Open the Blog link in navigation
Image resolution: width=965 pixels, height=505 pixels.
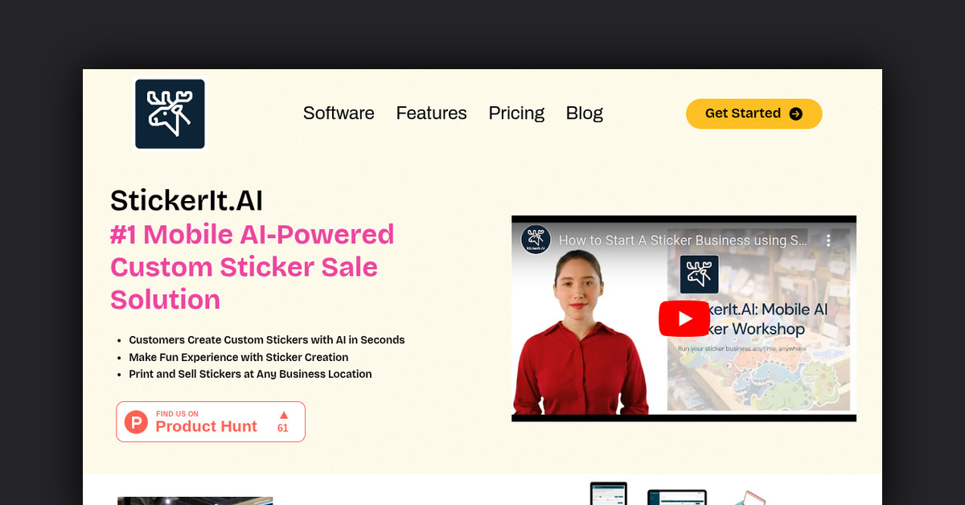tap(585, 113)
